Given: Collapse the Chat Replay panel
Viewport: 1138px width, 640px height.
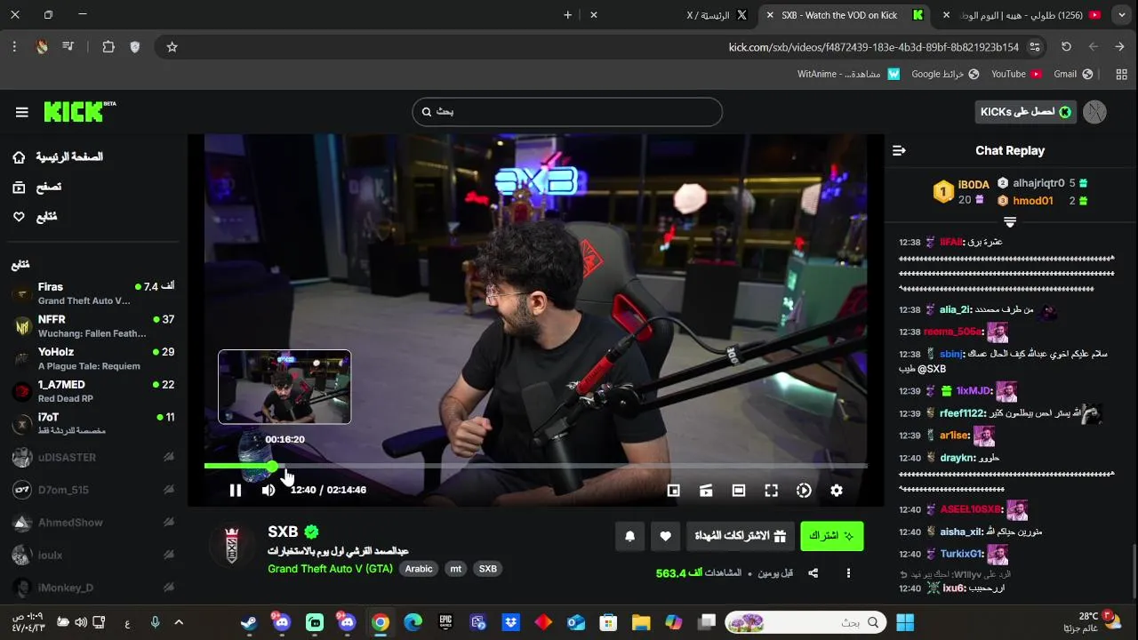Looking at the screenshot, I should click(x=899, y=151).
